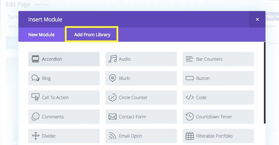Click the Comments bubble icon
The height and width of the screenshot is (145, 279).
point(36,117)
